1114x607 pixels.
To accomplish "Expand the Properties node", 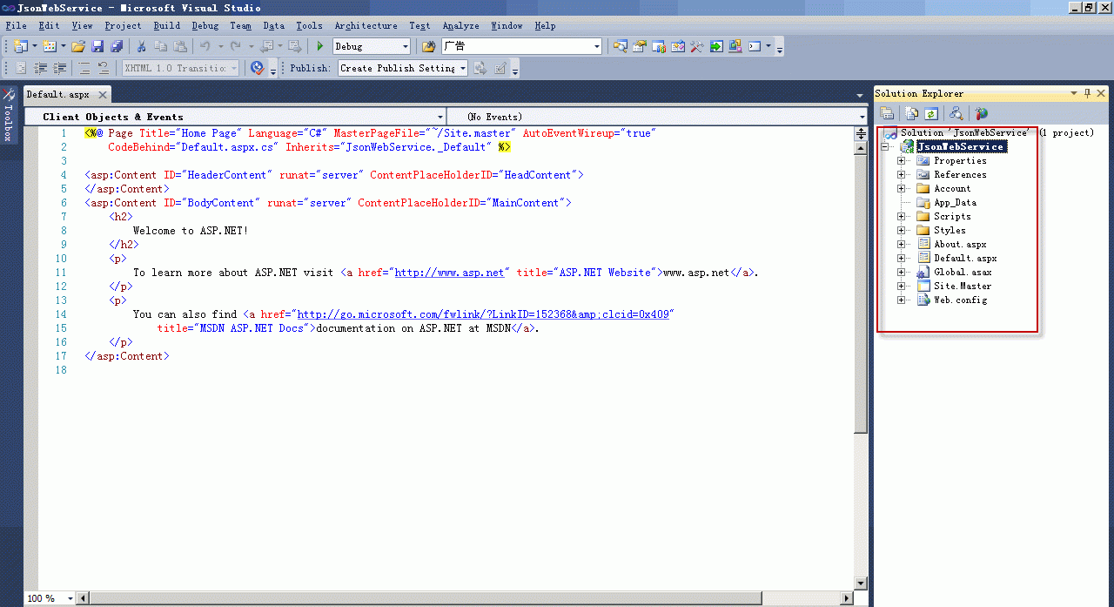I will point(903,160).
